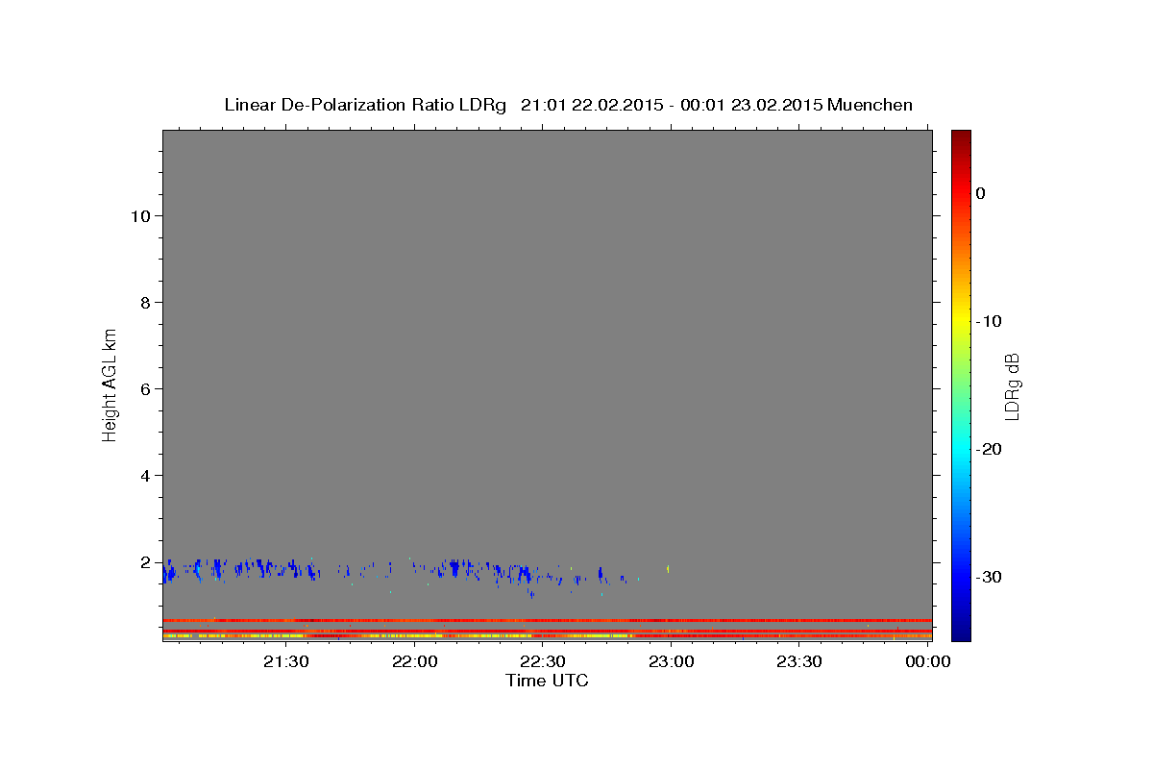Click the 22:00 time tick label
The image size is (1153, 769).
click(415, 661)
